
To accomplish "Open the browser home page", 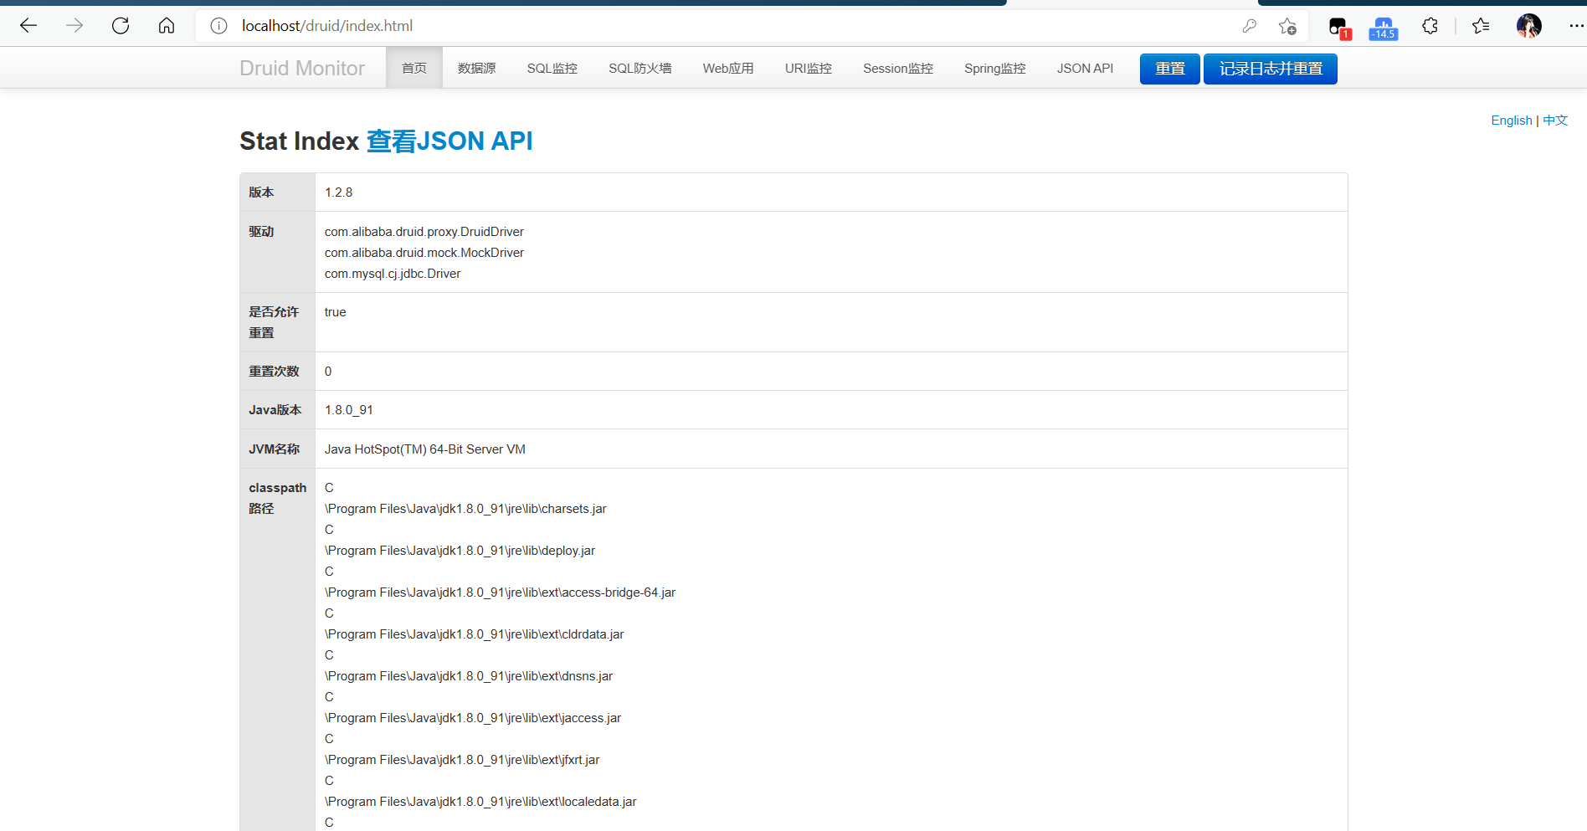I will (166, 25).
